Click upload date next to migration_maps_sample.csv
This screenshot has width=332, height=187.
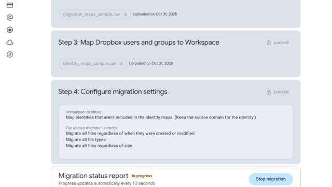pyautogui.click(x=155, y=14)
